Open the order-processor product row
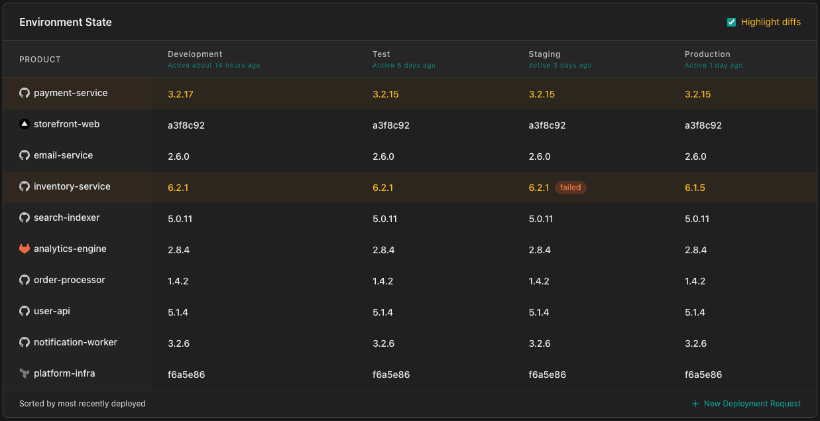820x421 pixels. [x=410, y=280]
